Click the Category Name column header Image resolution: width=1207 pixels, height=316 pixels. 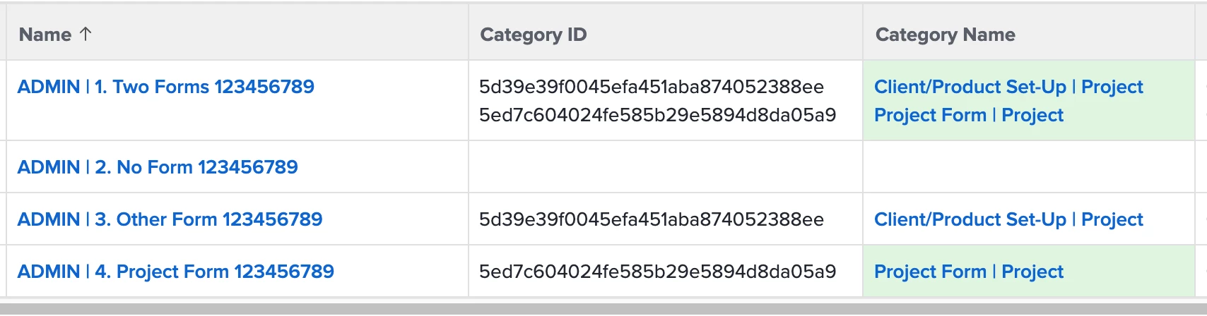pyautogui.click(x=945, y=35)
